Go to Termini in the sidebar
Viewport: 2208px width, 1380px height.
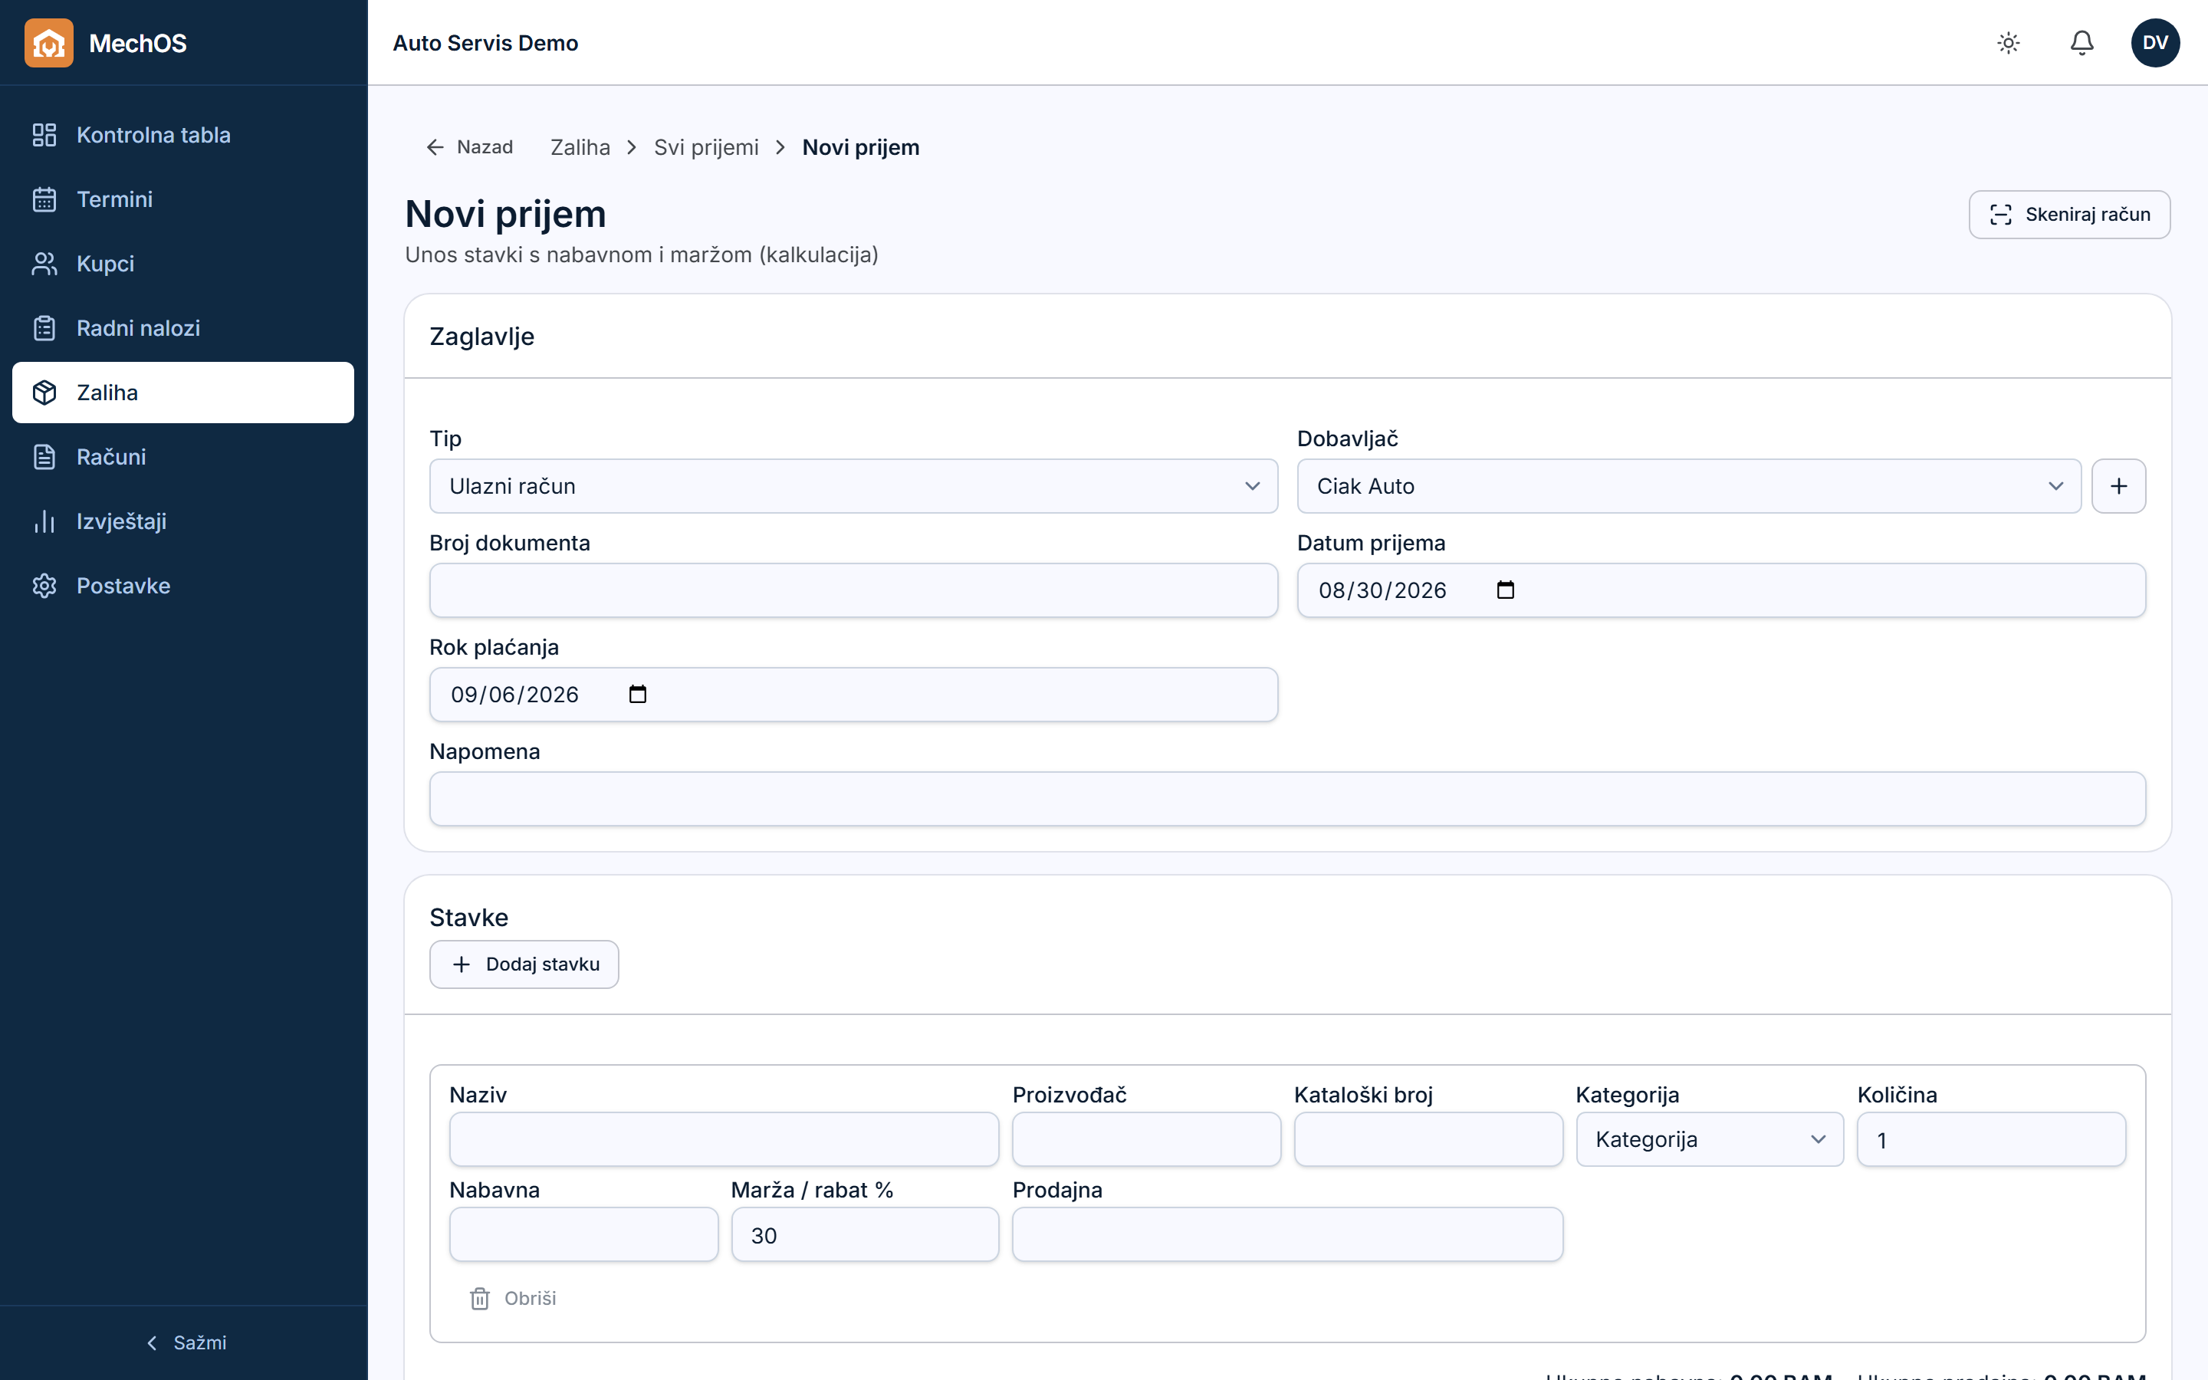[183, 199]
